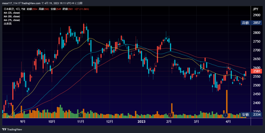
Task: Click the 2500 price axis label
Action: 256,85
